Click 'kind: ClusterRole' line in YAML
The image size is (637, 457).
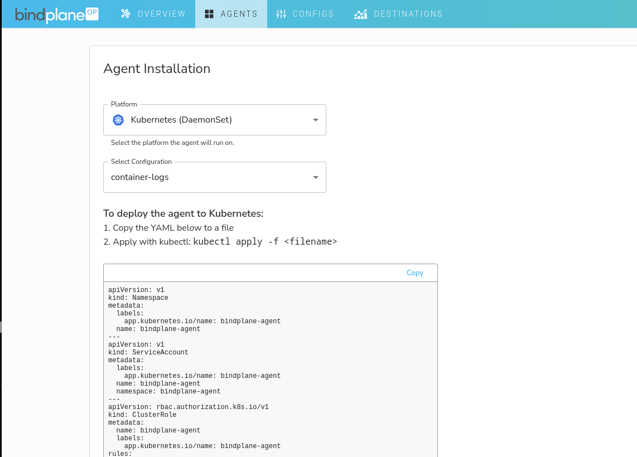142,415
